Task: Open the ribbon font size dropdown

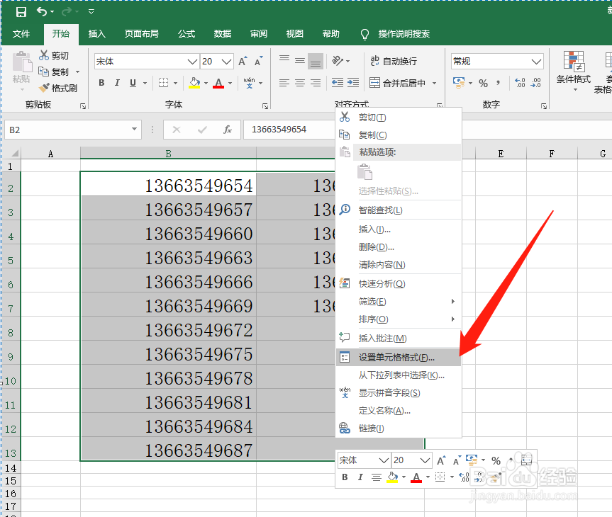Action: coord(226,62)
